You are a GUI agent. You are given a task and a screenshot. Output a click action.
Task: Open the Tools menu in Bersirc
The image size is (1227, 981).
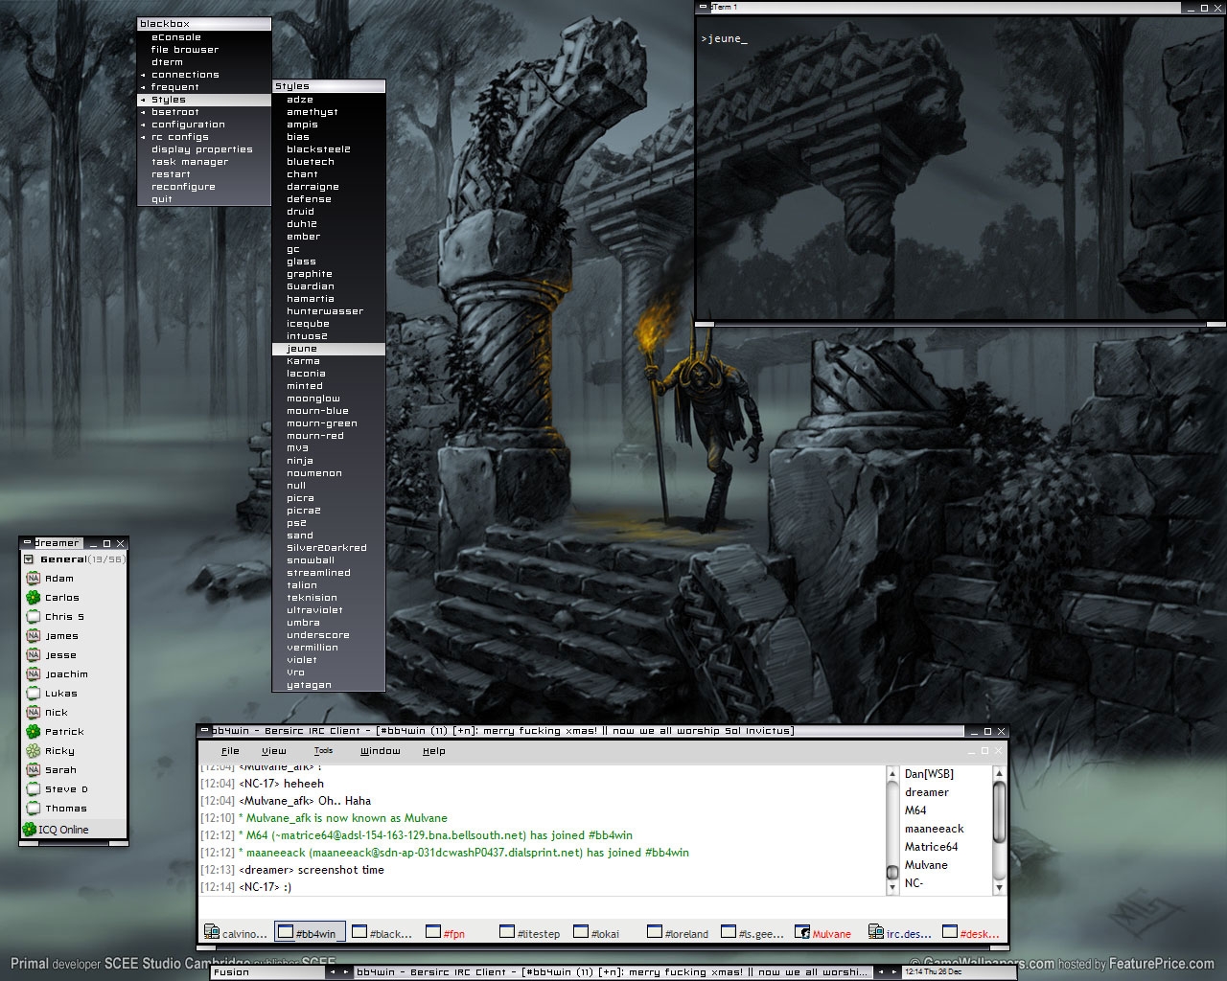click(x=323, y=751)
